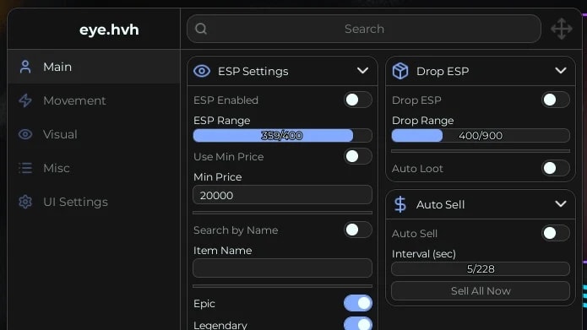This screenshot has height=330, width=587.
Task: Toggle the Use Min Price switch
Action: pos(358,156)
